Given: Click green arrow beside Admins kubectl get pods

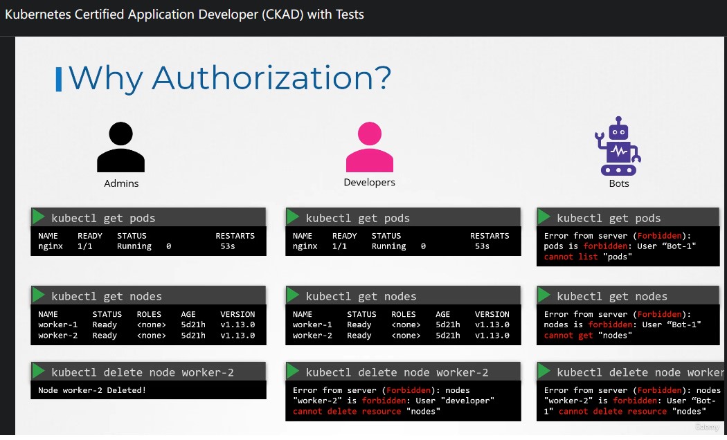Looking at the screenshot, I should 39,217.
